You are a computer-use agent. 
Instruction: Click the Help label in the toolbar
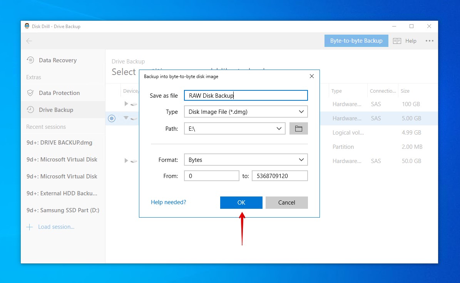tap(411, 41)
